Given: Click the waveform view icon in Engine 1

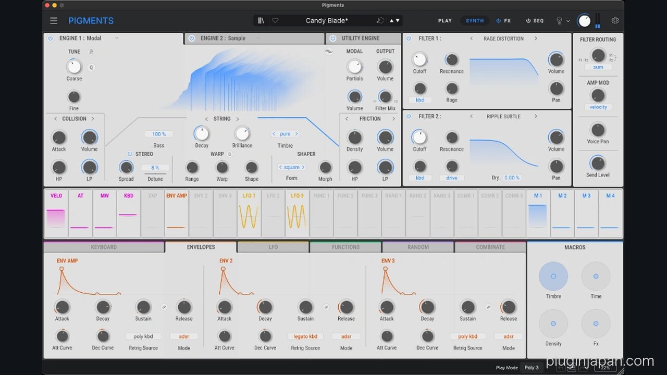Looking at the screenshot, I should [328, 52].
